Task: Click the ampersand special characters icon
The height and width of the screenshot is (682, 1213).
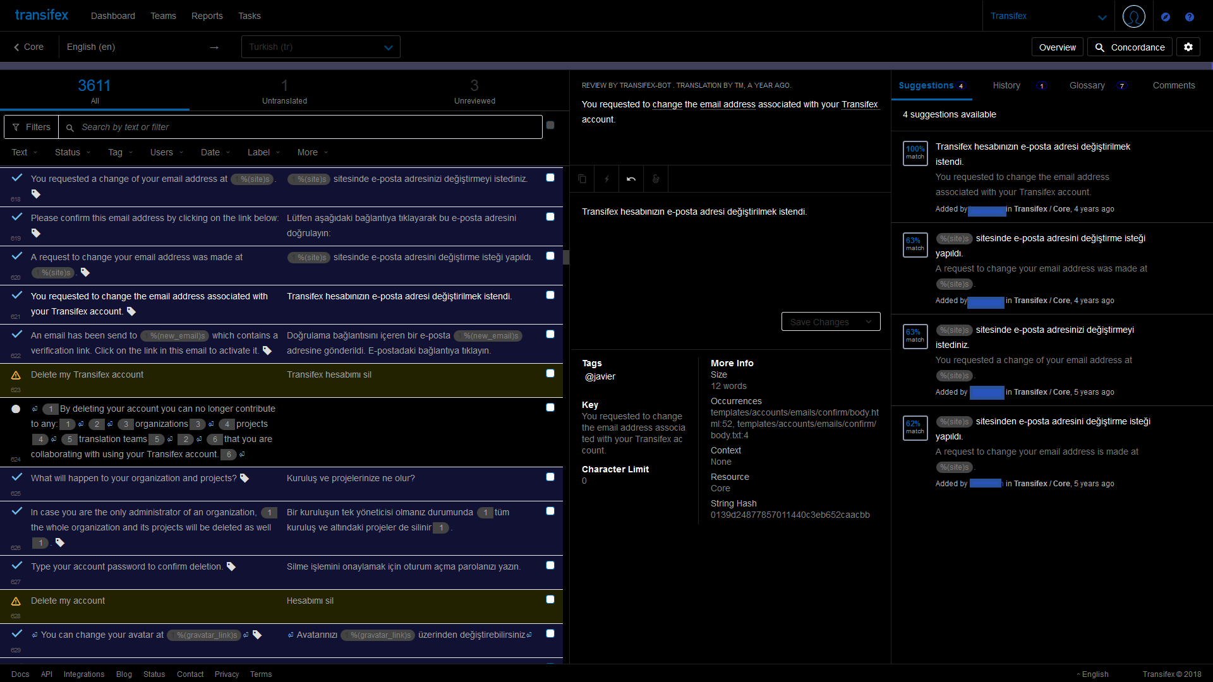Action: tap(656, 179)
